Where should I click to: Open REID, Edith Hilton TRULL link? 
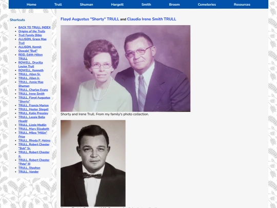(x=30, y=56)
